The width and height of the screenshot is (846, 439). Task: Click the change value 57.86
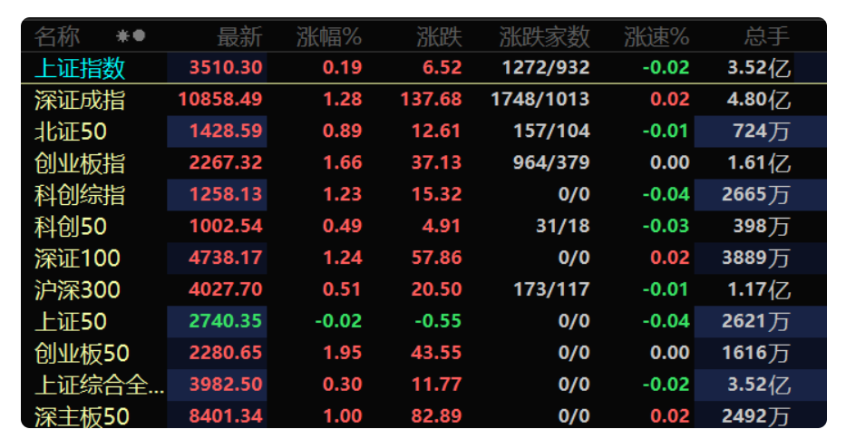[x=436, y=258]
